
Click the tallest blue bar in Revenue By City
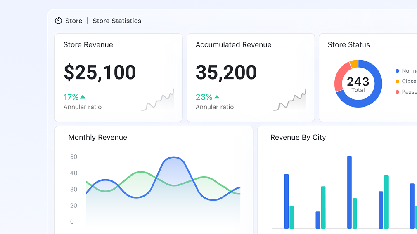click(349, 192)
